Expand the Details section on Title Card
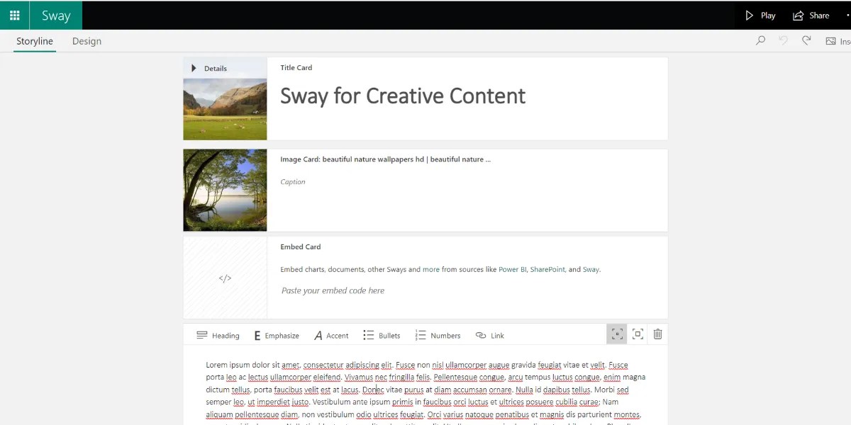The height and width of the screenshot is (425, 851). 194,67
